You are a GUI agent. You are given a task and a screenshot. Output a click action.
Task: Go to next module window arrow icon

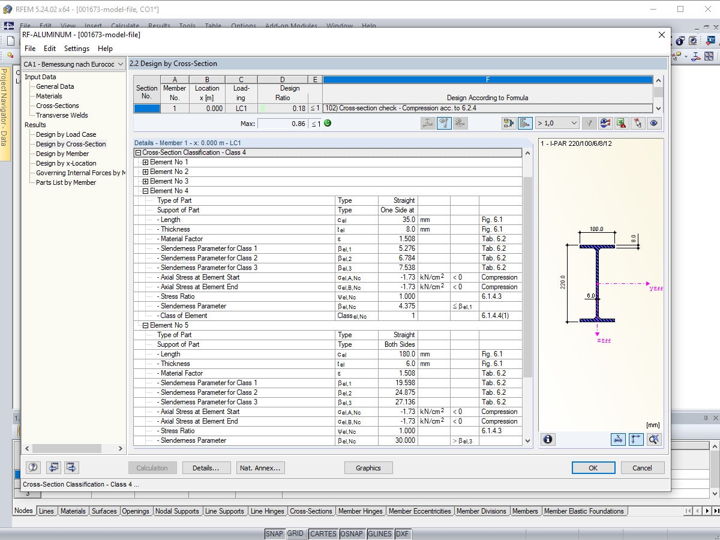pyautogui.click(x=72, y=467)
